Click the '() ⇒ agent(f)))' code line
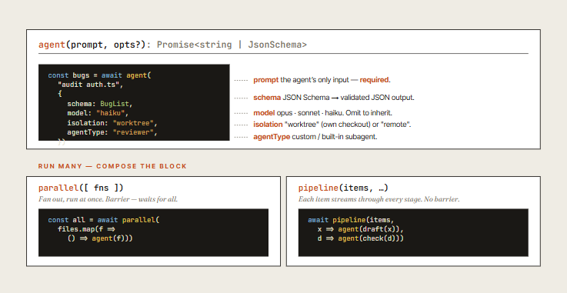Image resolution: width=567 pixels, height=293 pixels. (x=100, y=238)
